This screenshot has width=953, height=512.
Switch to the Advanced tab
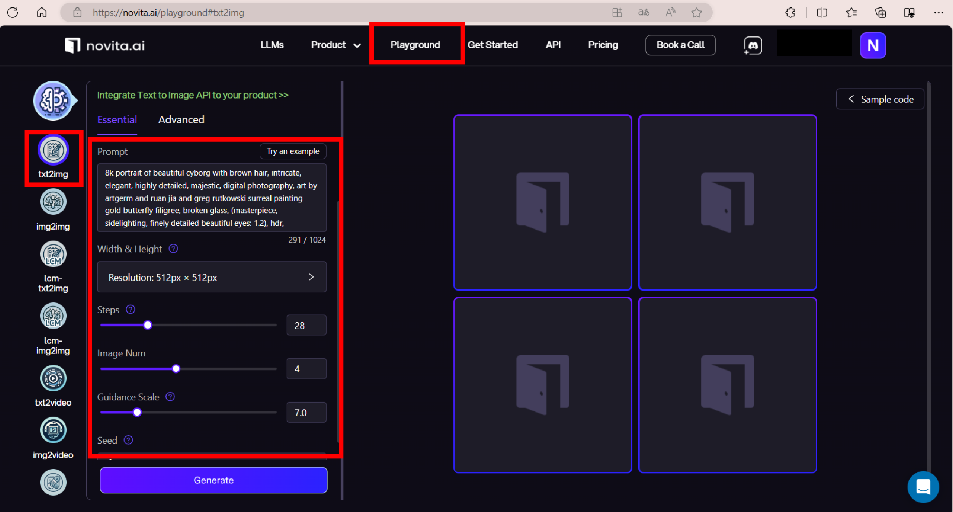(x=181, y=119)
